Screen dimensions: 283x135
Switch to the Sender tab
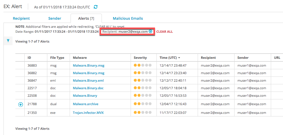pyautogui.click(x=55, y=18)
